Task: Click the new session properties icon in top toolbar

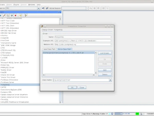Action: tap(47, 8)
